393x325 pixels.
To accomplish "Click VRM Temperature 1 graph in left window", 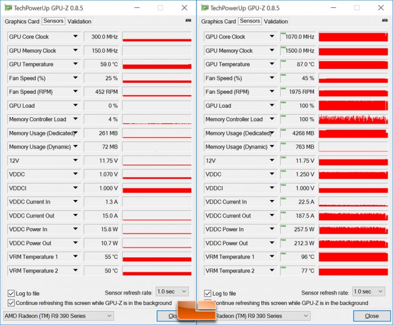I will (x=157, y=257).
